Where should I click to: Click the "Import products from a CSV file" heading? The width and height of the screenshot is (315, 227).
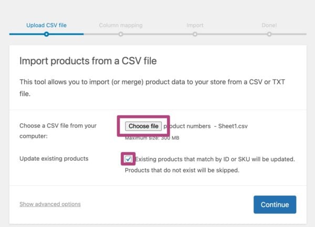pyautogui.click(x=88, y=61)
